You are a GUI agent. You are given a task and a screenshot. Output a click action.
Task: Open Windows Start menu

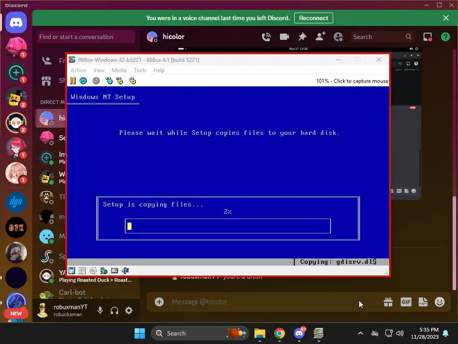140,333
